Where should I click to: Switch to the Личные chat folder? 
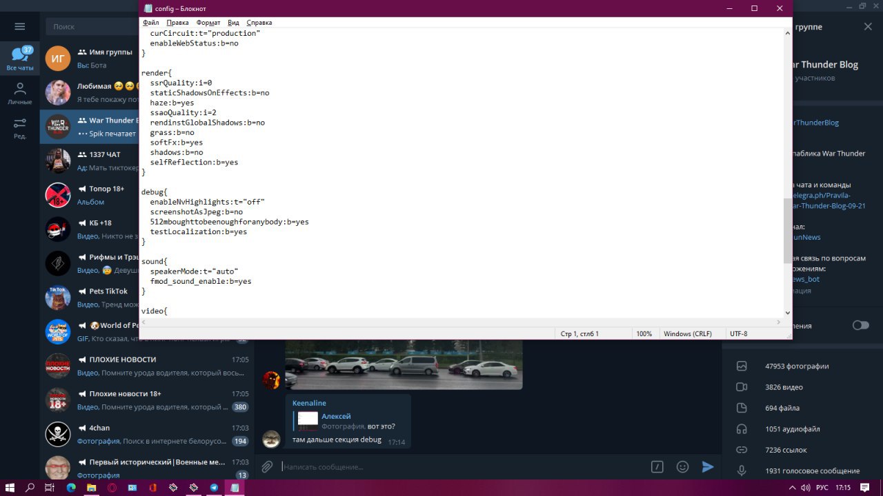pos(19,94)
